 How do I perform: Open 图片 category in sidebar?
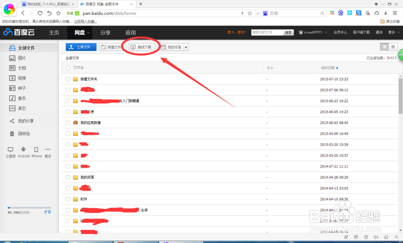[x=17, y=58]
